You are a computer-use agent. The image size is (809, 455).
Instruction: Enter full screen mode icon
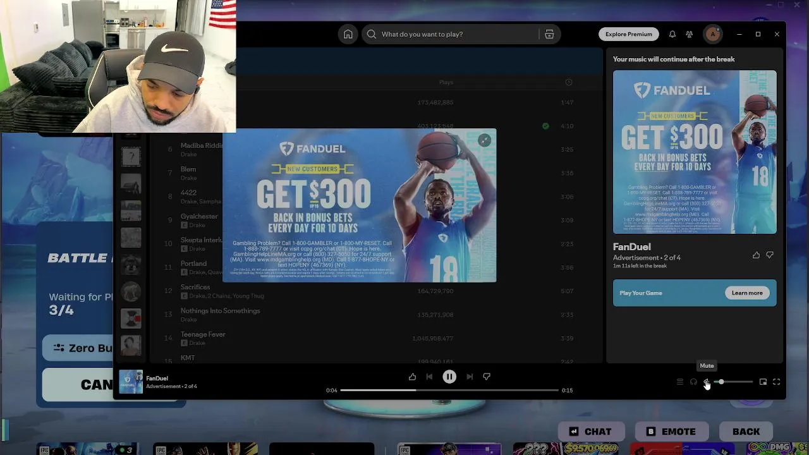point(776,382)
